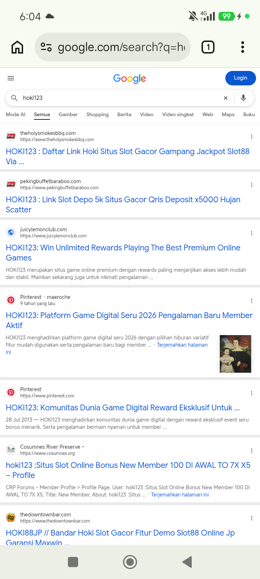Open Google hamburger menu
This screenshot has width=260, height=579.
tap(11, 78)
